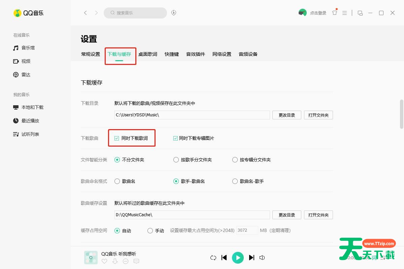Click the 搜索音乐 search field
This screenshot has width=404, height=269.
tap(138, 13)
